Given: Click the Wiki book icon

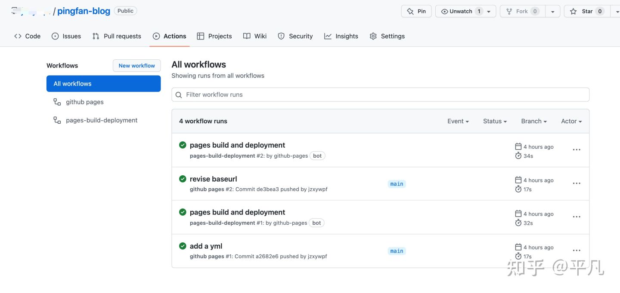Looking at the screenshot, I should (x=247, y=36).
